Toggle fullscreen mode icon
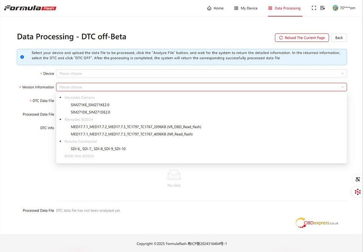The image size is (363, 252). point(314,8)
